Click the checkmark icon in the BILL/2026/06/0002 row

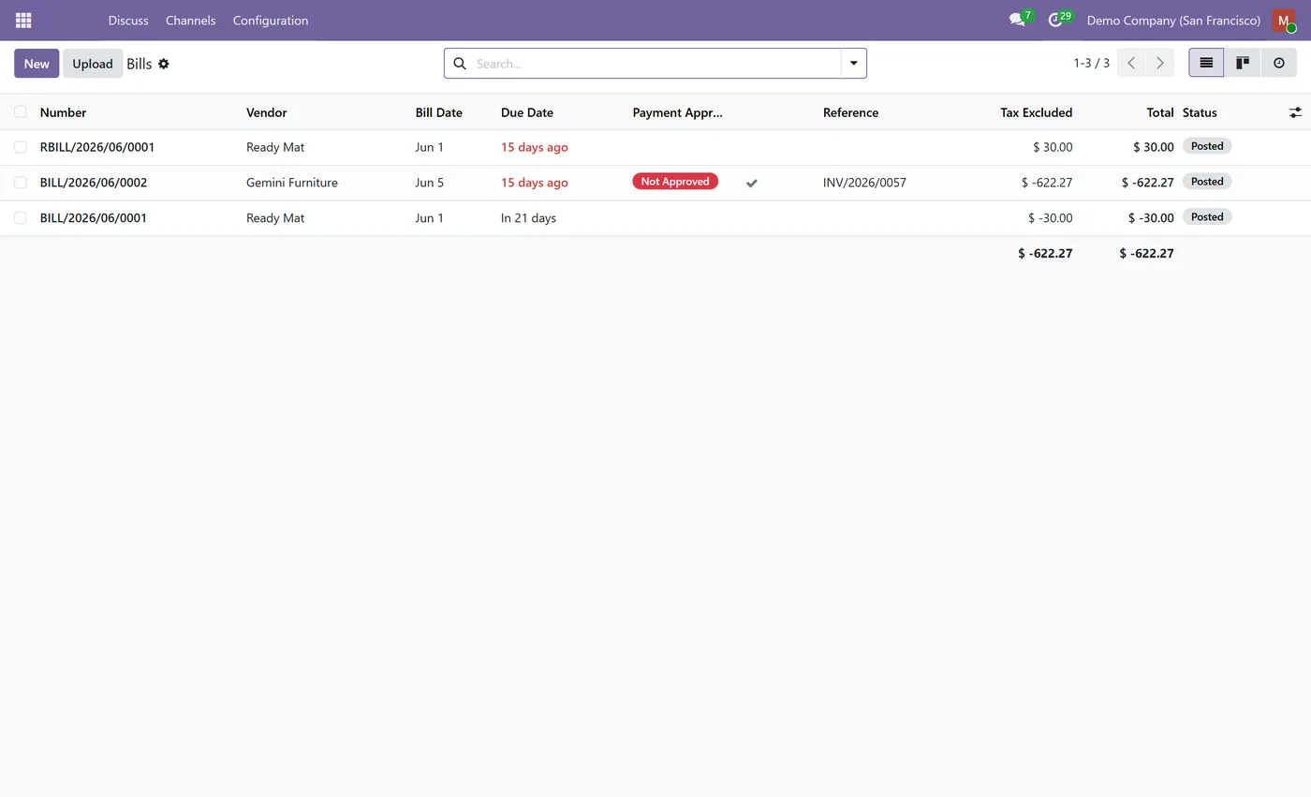pos(751,183)
